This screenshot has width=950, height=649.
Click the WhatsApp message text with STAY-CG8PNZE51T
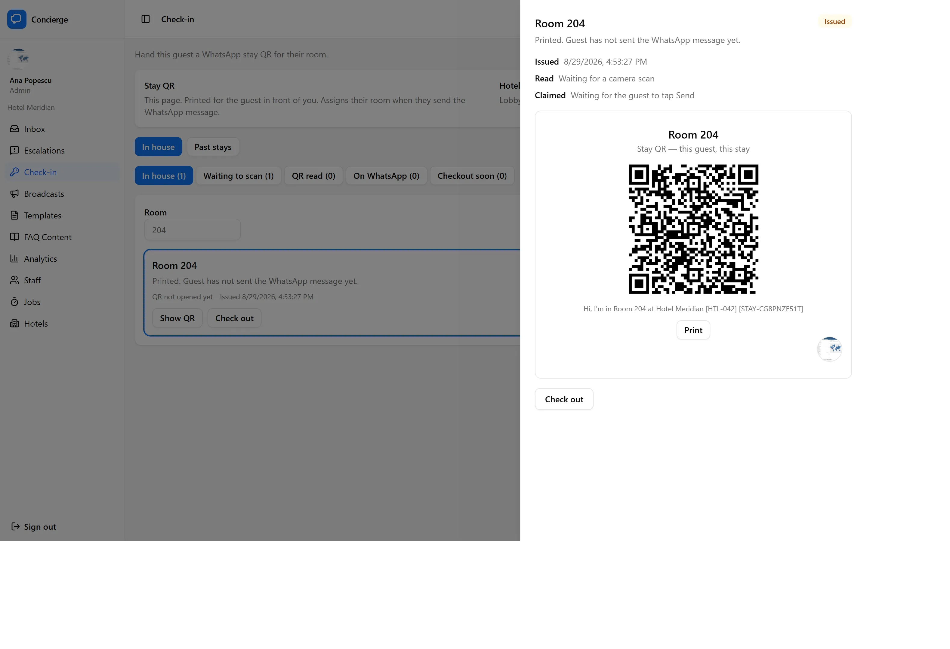coord(693,309)
